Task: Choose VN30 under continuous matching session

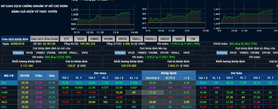Action: (x=131, y=53)
